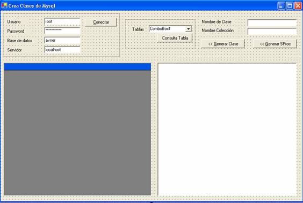Image resolution: width=303 pixels, height=203 pixels.
Task: Focus the Base de datos field
Action: pos(62,41)
